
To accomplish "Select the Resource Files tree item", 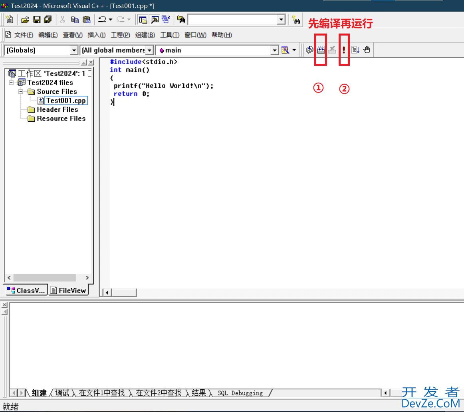I will coord(61,119).
